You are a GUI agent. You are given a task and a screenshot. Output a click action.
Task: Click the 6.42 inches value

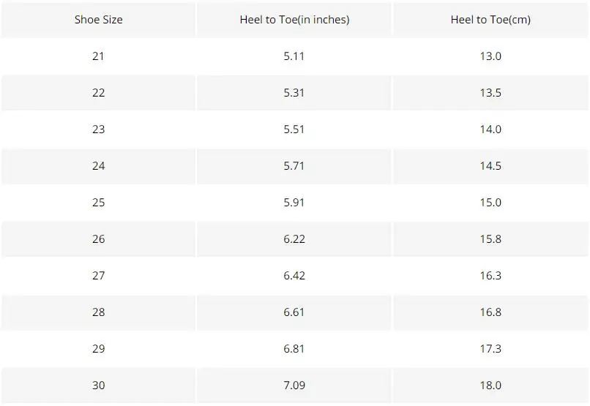click(x=294, y=276)
